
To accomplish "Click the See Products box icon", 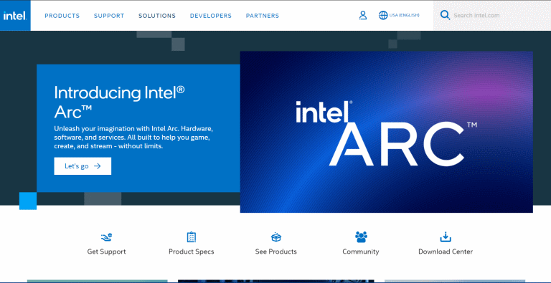I will pos(275,237).
